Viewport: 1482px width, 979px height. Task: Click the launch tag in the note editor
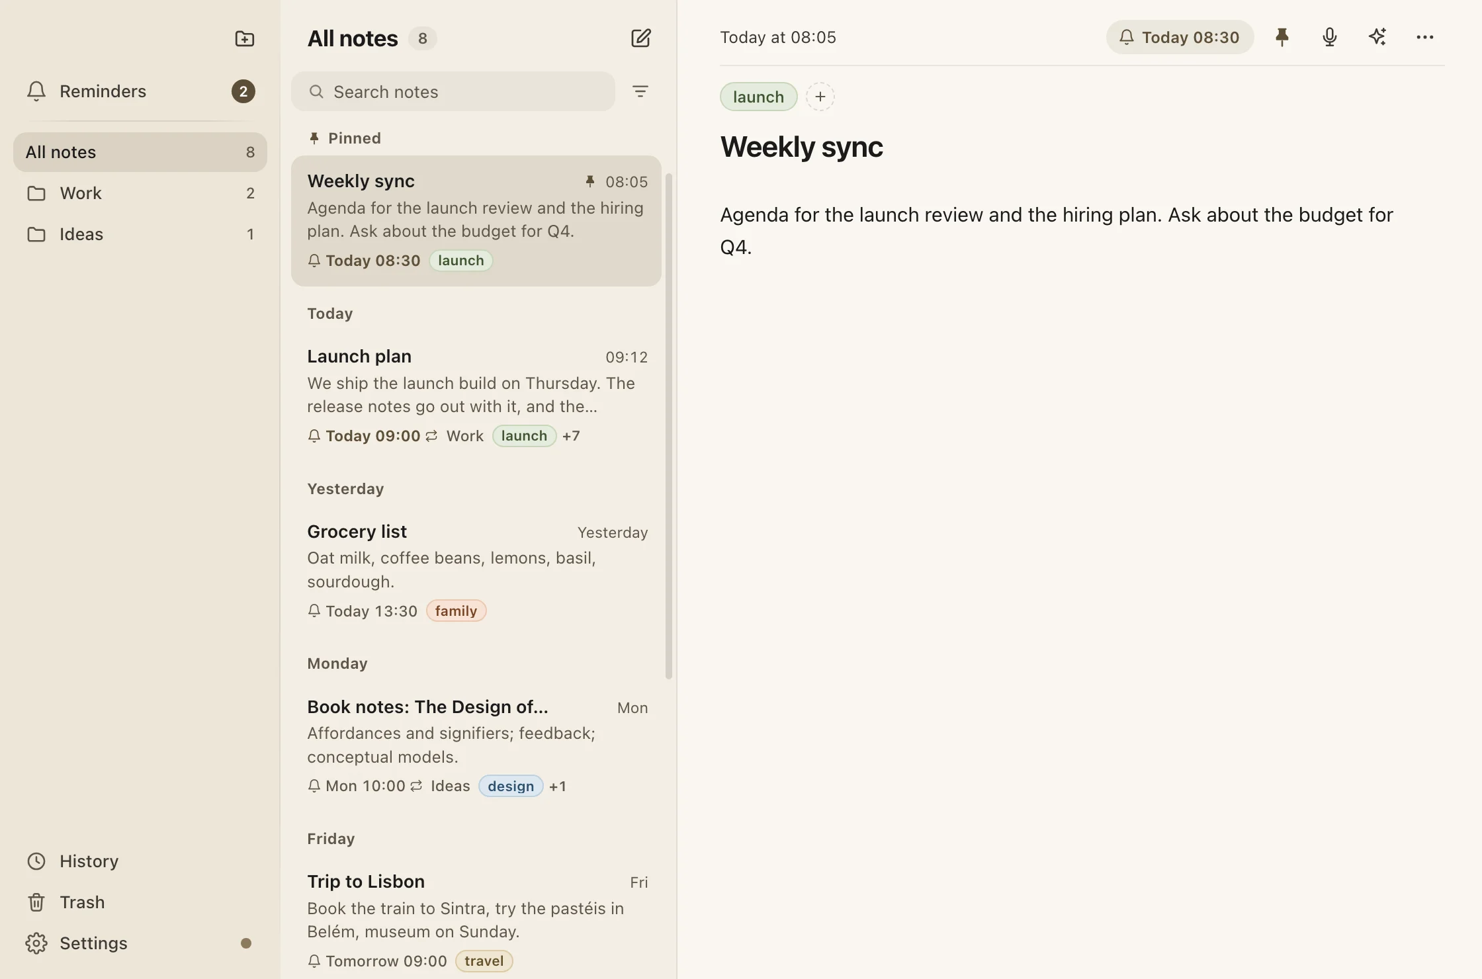point(758,97)
